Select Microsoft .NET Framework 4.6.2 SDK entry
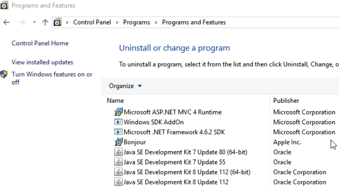 tap(174, 132)
